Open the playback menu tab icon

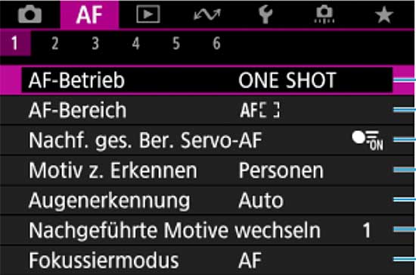(x=148, y=14)
